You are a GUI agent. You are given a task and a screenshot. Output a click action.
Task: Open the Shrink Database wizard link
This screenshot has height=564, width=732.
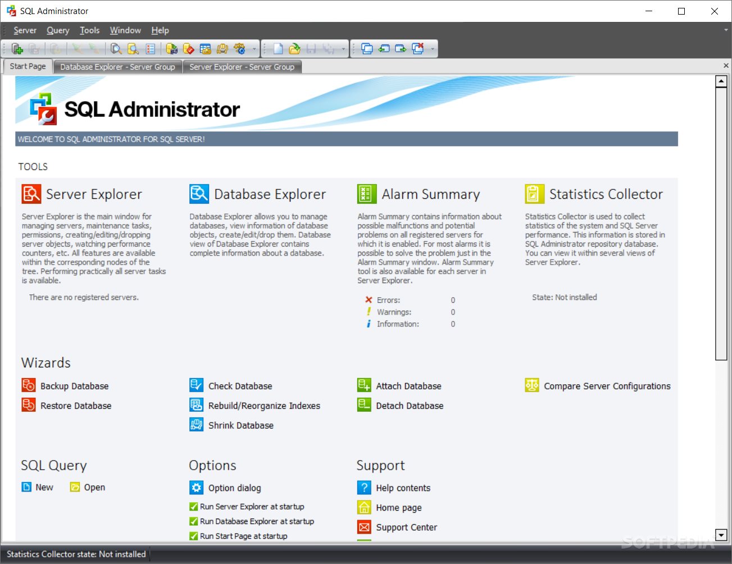click(x=241, y=425)
